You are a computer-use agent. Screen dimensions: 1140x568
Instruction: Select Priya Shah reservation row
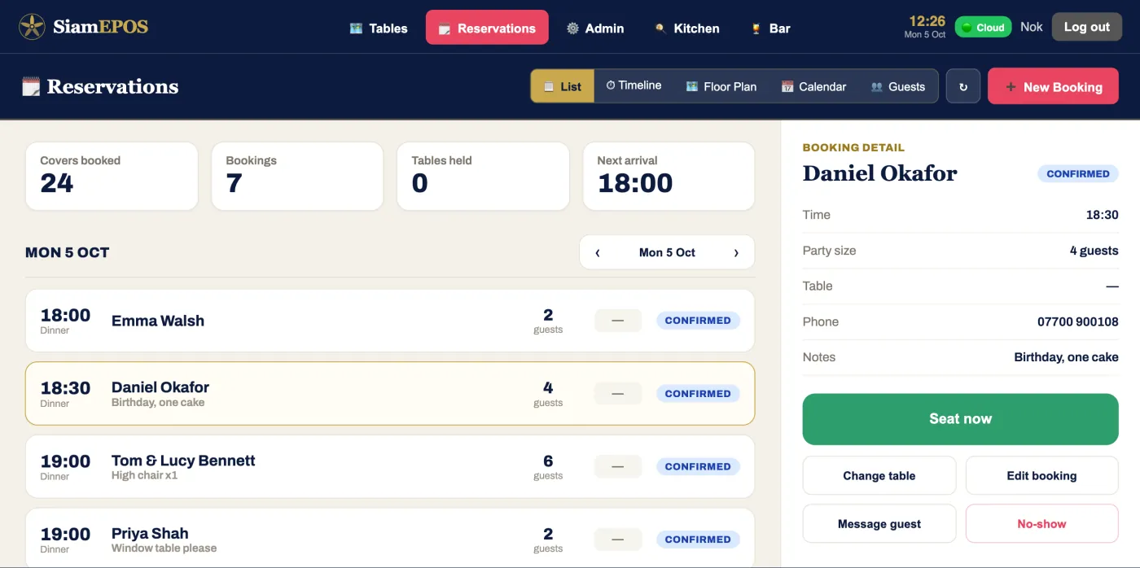(390, 538)
